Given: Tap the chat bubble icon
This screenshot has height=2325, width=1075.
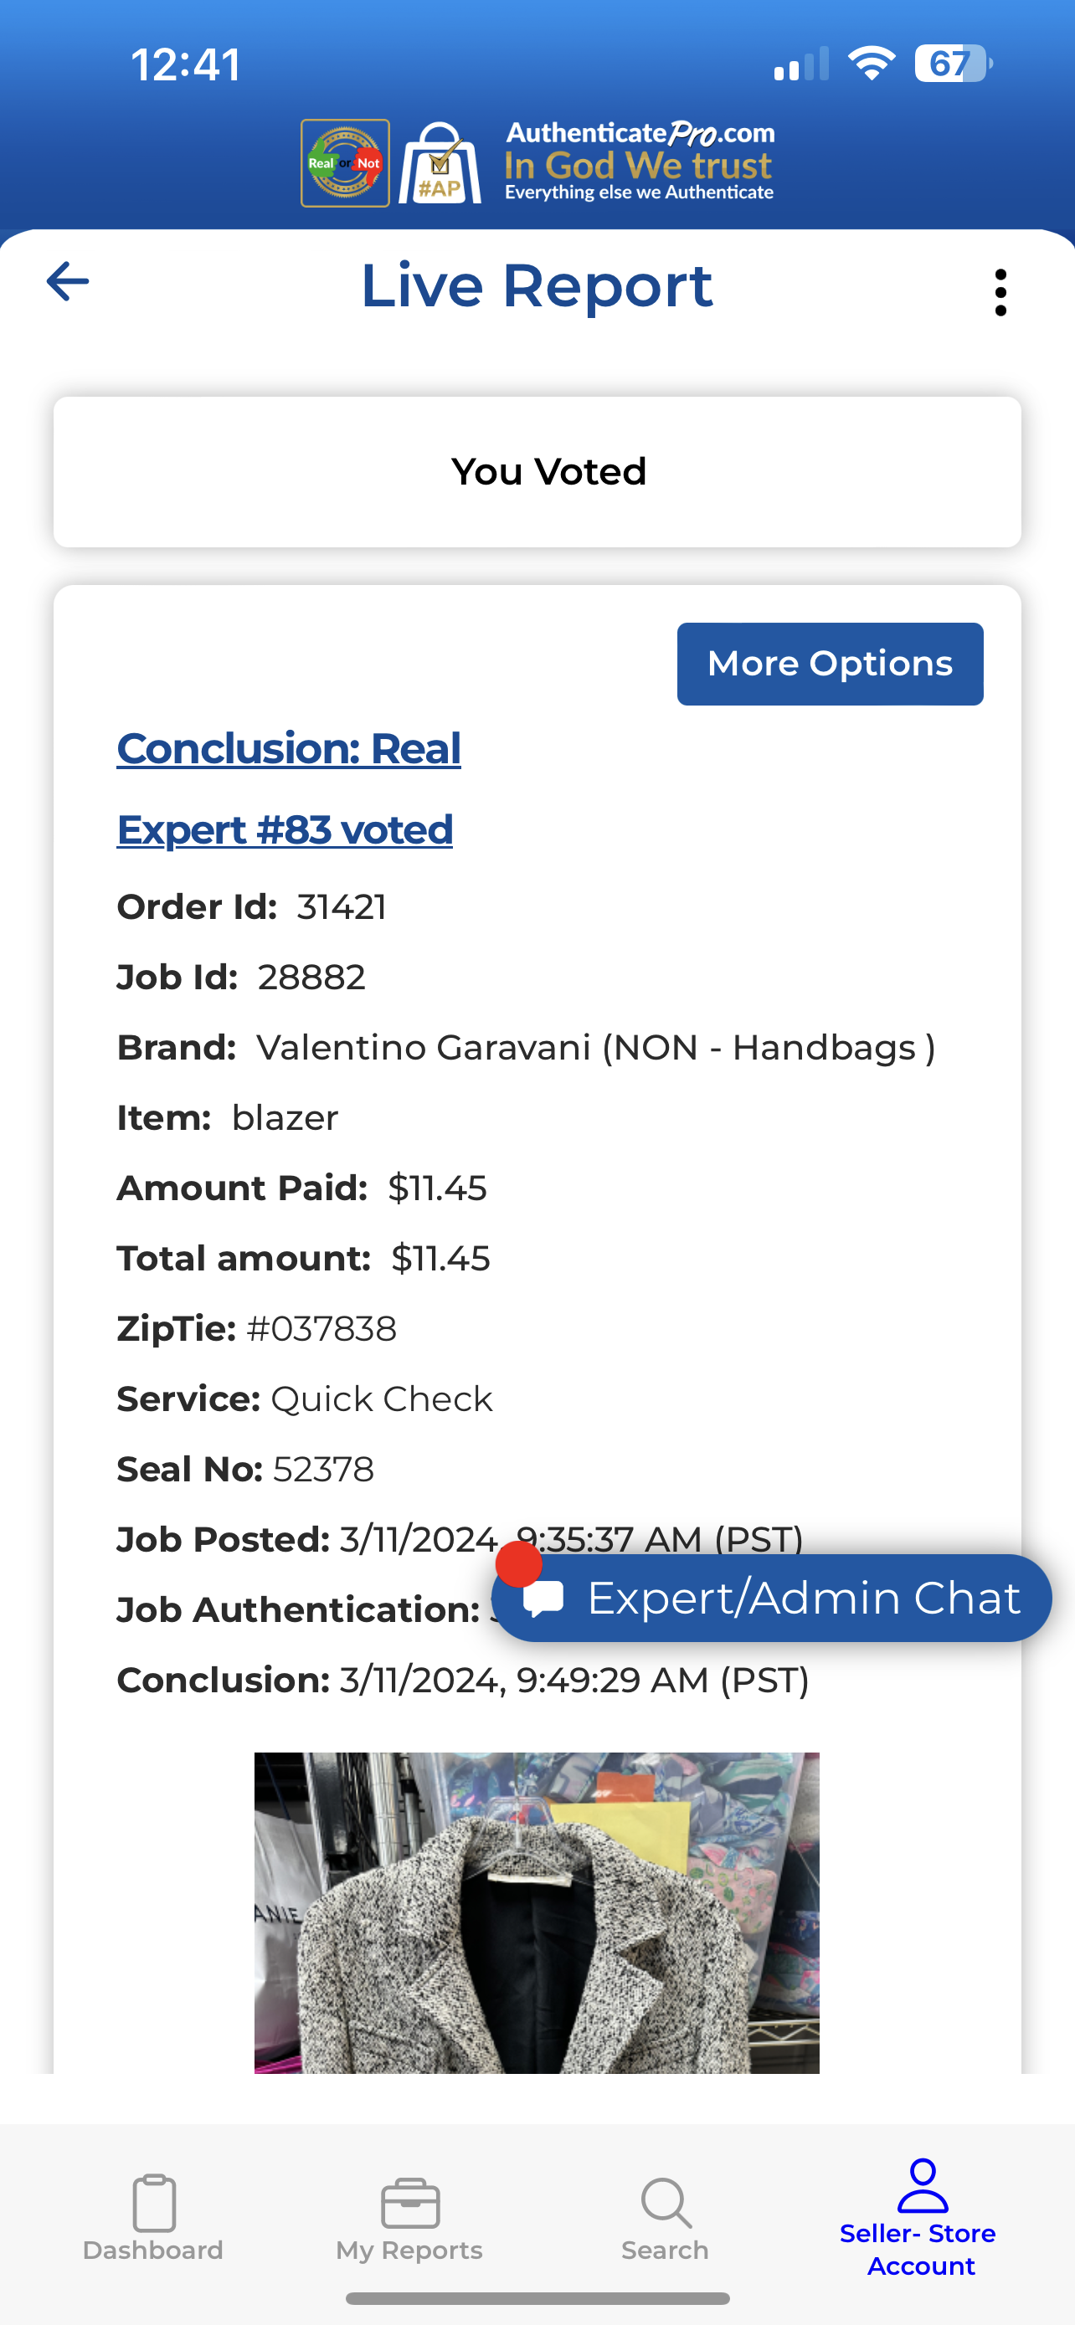Looking at the screenshot, I should (x=544, y=1599).
